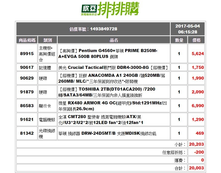Click the 運費 label
Image resolution: width=221 pixels, height=173 pixels.
[180, 160]
